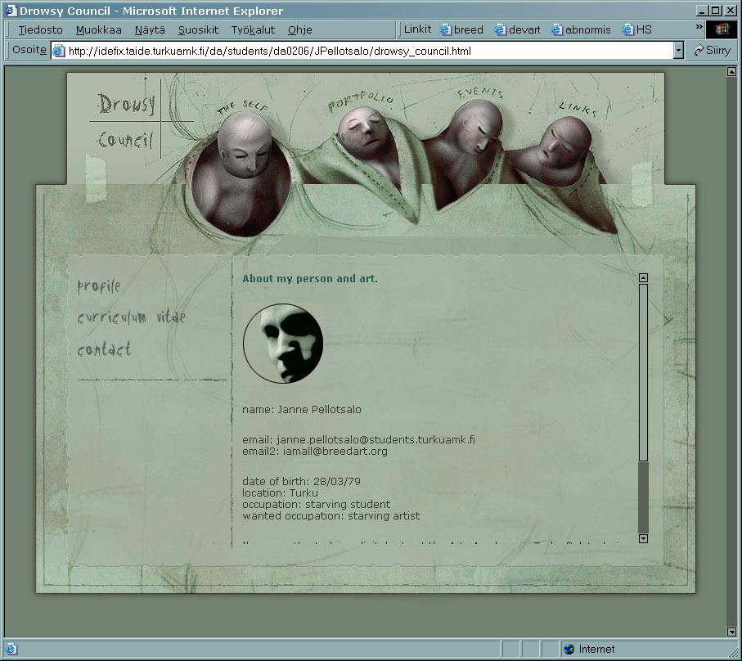
Task: Open the abnormis link bookmark
Action: (x=581, y=29)
